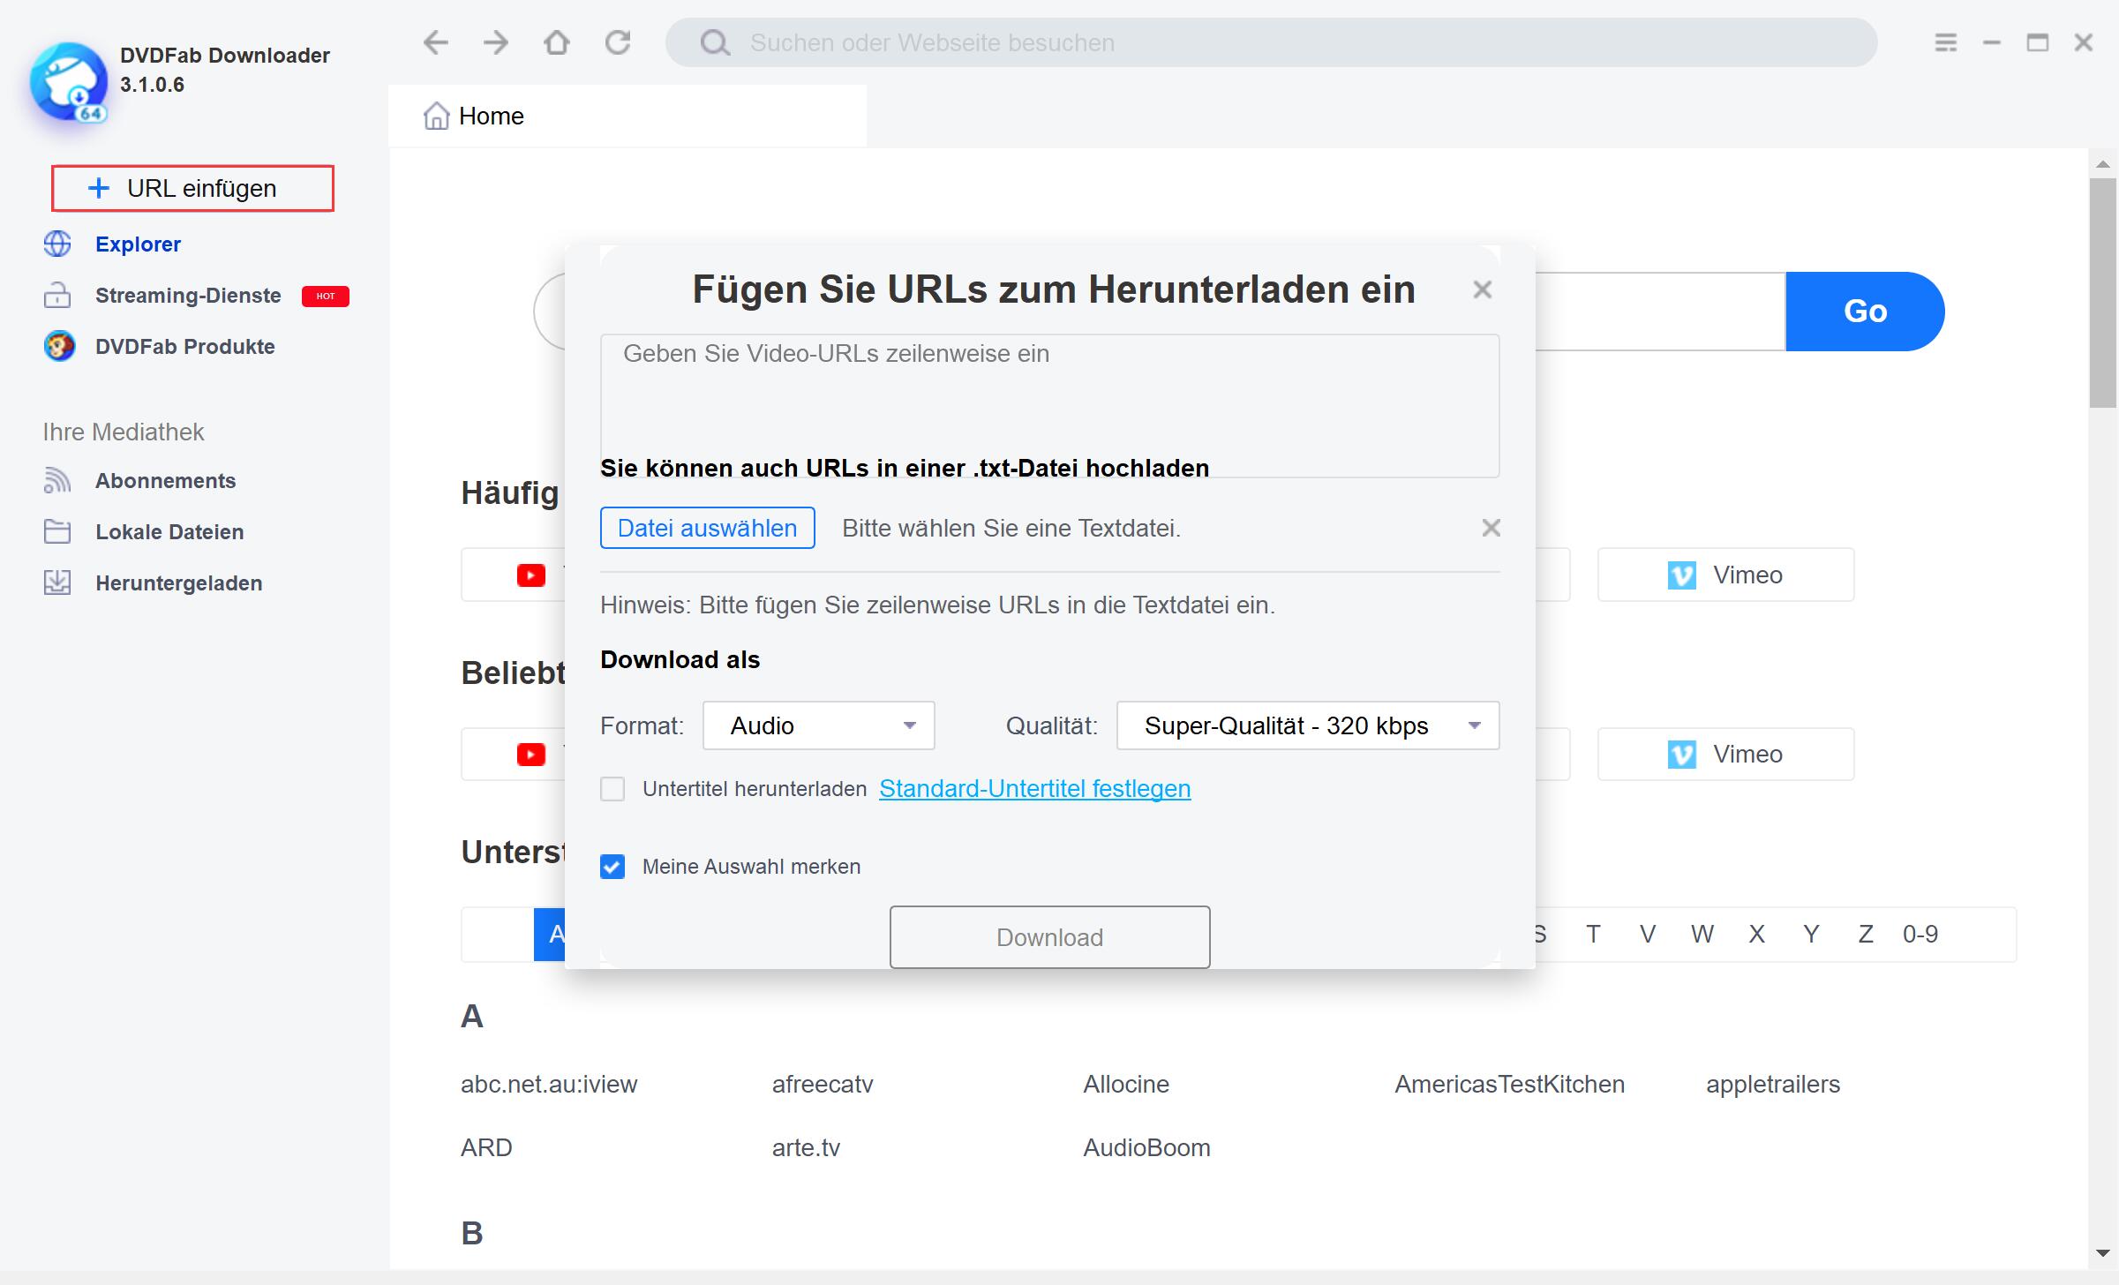The width and height of the screenshot is (2119, 1285).
Task: Click the scrollbar up arrow
Action: coord(2103,164)
